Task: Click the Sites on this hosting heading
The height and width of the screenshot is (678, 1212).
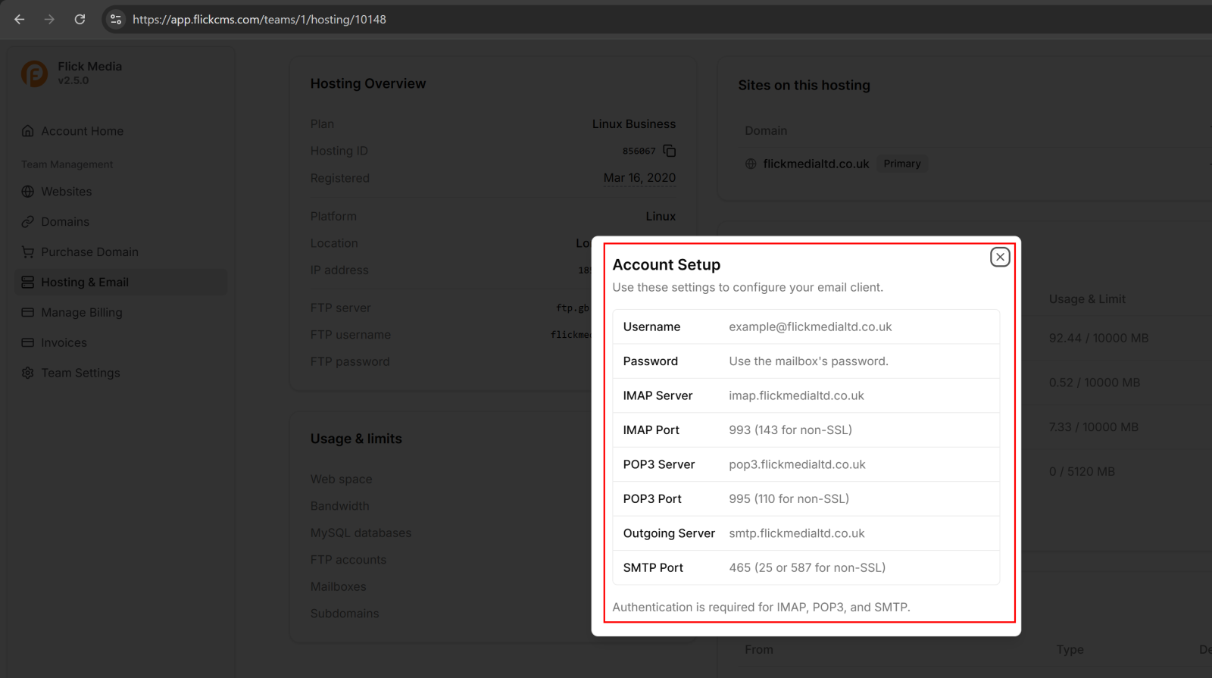Action: [804, 86]
